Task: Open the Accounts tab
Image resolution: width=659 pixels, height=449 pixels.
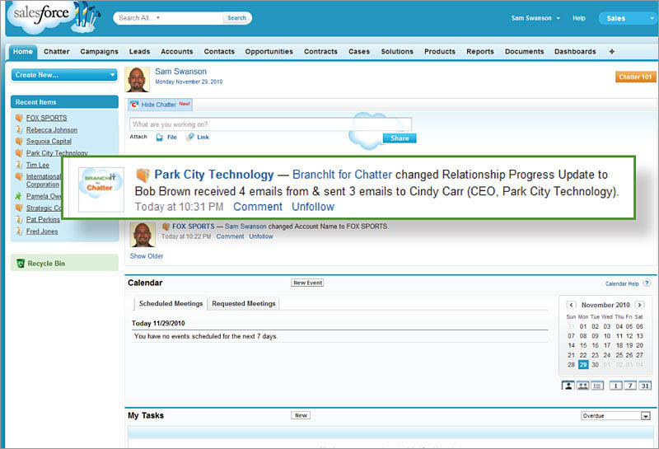Action: pyautogui.click(x=177, y=52)
